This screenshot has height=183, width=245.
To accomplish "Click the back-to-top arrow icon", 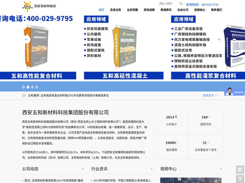I will point(240,179).
